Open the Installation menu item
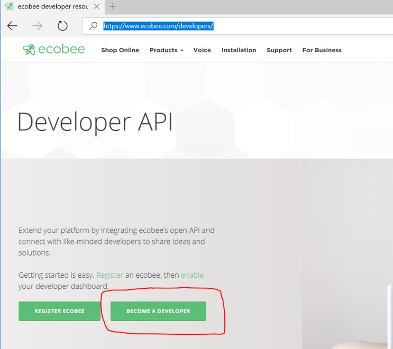 click(x=239, y=50)
